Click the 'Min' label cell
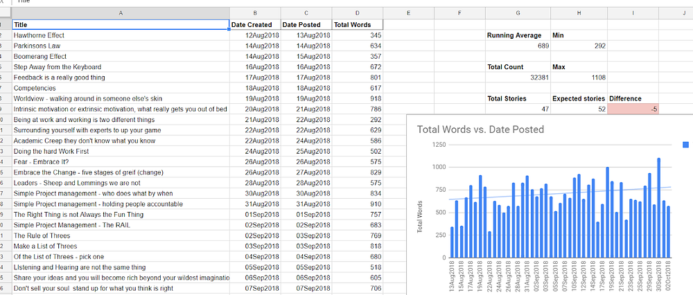Image resolution: width=693 pixels, height=295 pixels. click(579, 35)
